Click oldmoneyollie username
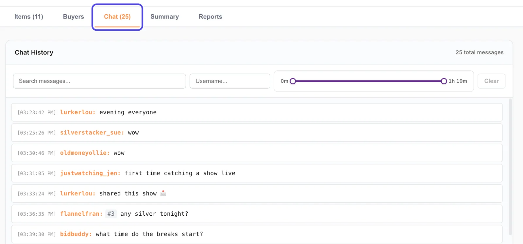This screenshot has width=523, height=244. [85, 153]
